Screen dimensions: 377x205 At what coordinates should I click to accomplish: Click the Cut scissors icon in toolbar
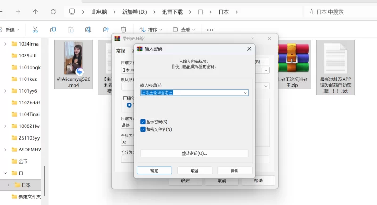click(35, 30)
